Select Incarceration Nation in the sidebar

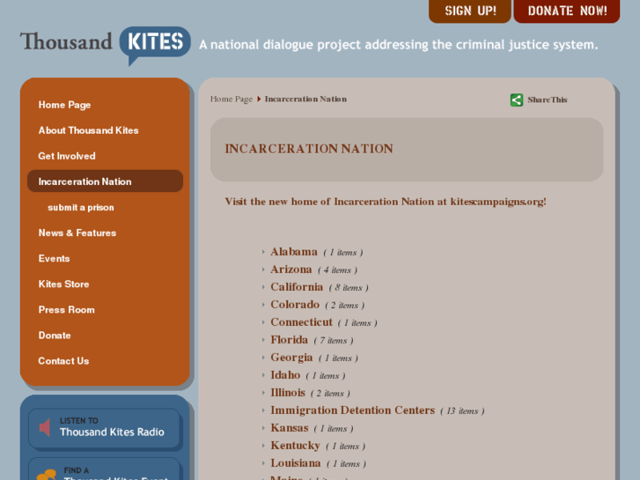pyautogui.click(x=105, y=181)
